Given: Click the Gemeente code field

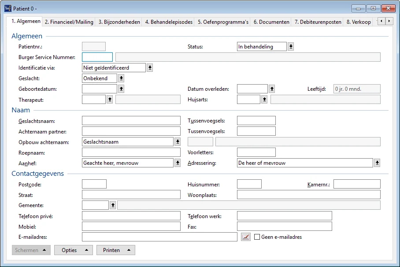Looking at the screenshot, I should click(95, 205).
